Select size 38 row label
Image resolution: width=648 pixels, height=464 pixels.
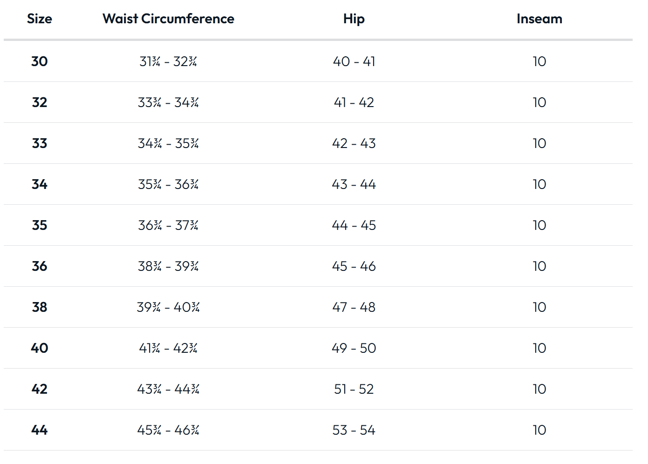[40, 307]
